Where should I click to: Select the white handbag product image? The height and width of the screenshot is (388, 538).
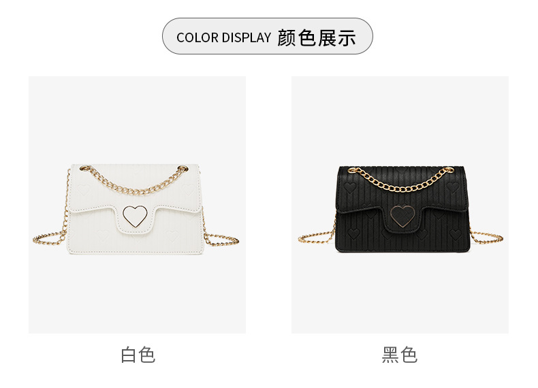point(137,204)
